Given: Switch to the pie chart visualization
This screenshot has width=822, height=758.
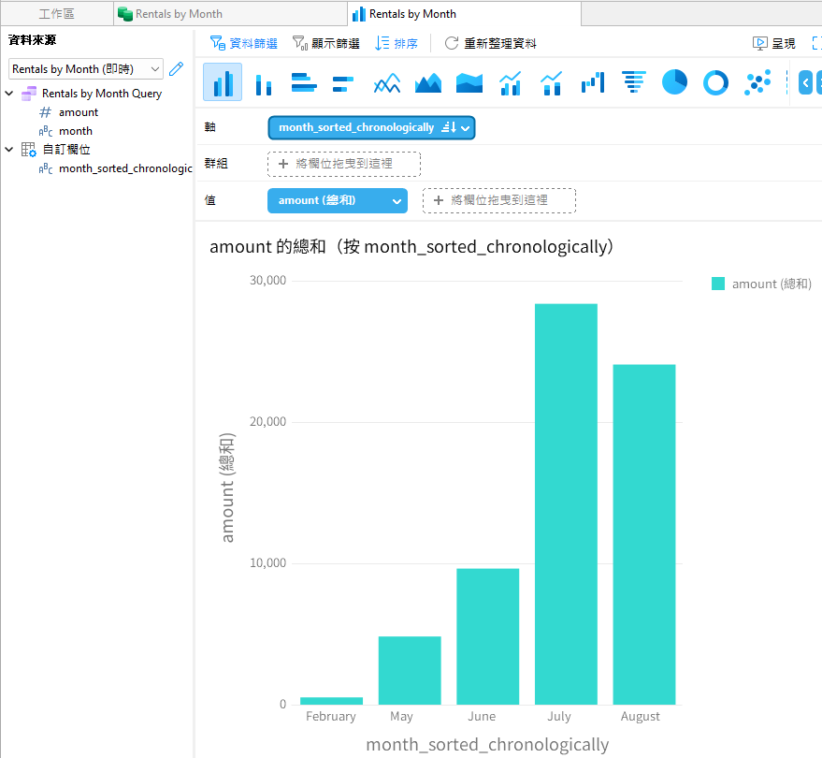Looking at the screenshot, I should coord(674,82).
